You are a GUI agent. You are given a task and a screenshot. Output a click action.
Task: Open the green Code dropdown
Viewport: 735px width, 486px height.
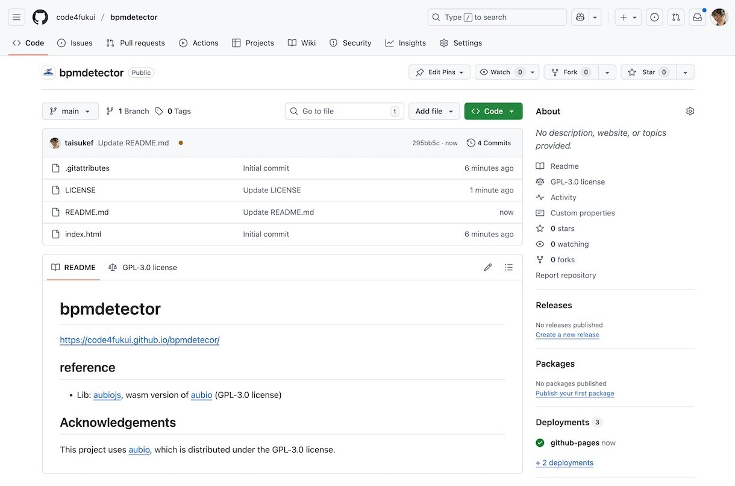pyautogui.click(x=493, y=111)
